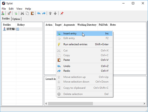
Task: Maximize the Splat window
Action: click(x=133, y=3)
